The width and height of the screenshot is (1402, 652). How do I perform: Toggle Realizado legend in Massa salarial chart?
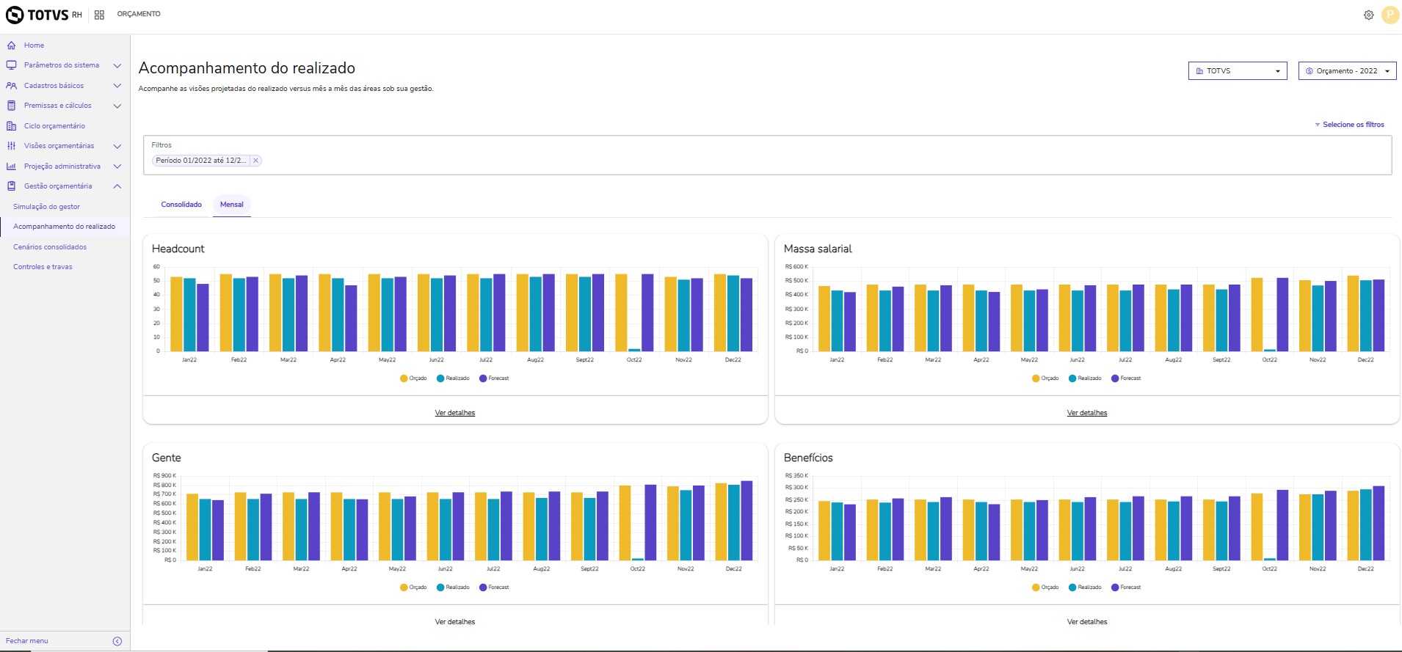coord(1085,378)
